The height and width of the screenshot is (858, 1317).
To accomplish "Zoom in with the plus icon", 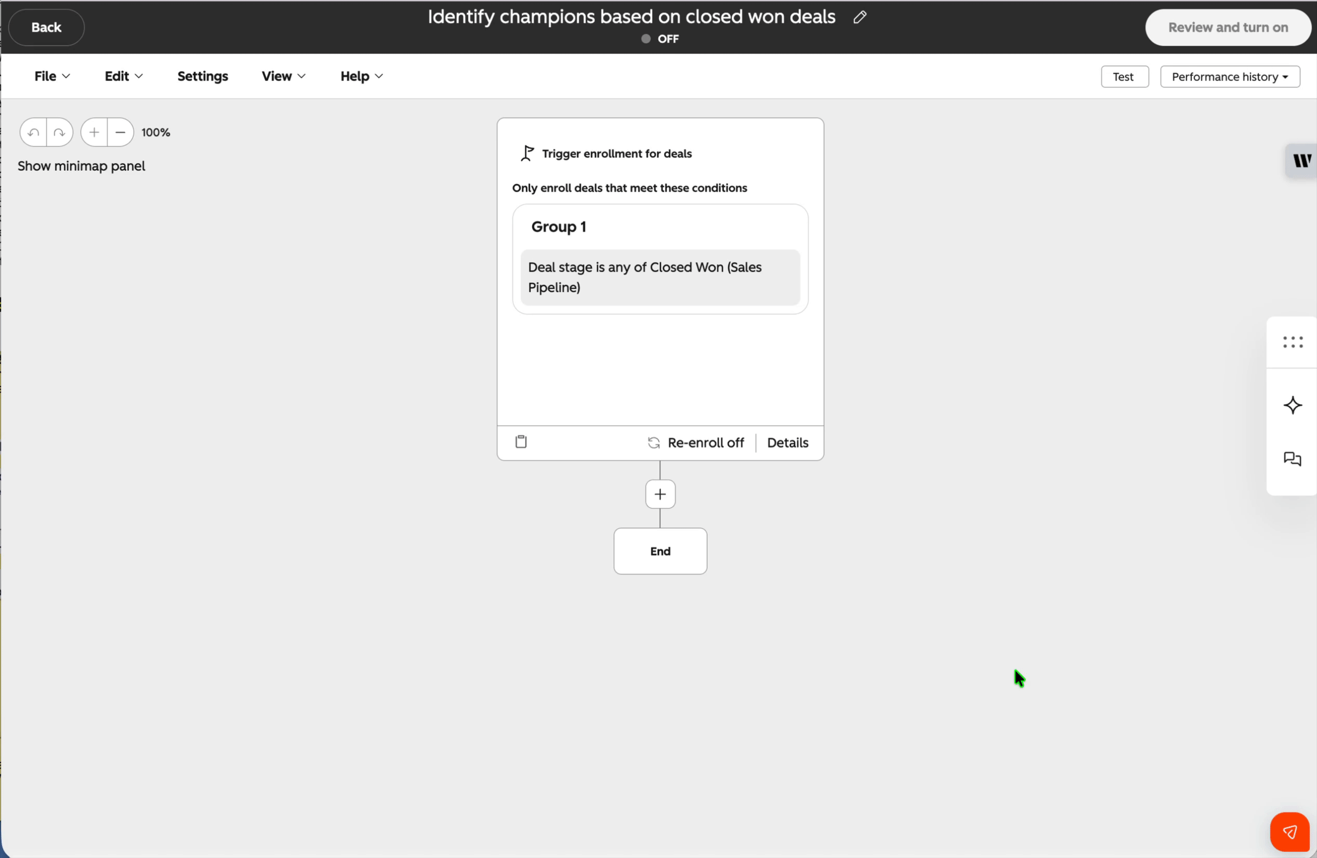I will [x=94, y=132].
